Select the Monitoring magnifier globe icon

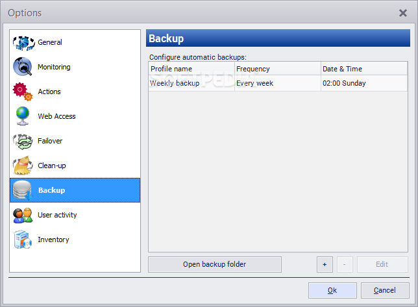pyautogui.click(x=23, y=67)
